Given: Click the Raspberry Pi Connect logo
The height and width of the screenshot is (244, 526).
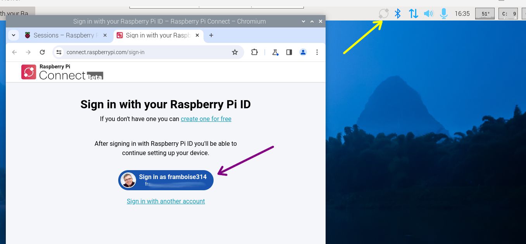Looking at the screenshot, I should (x=62, y=72).
